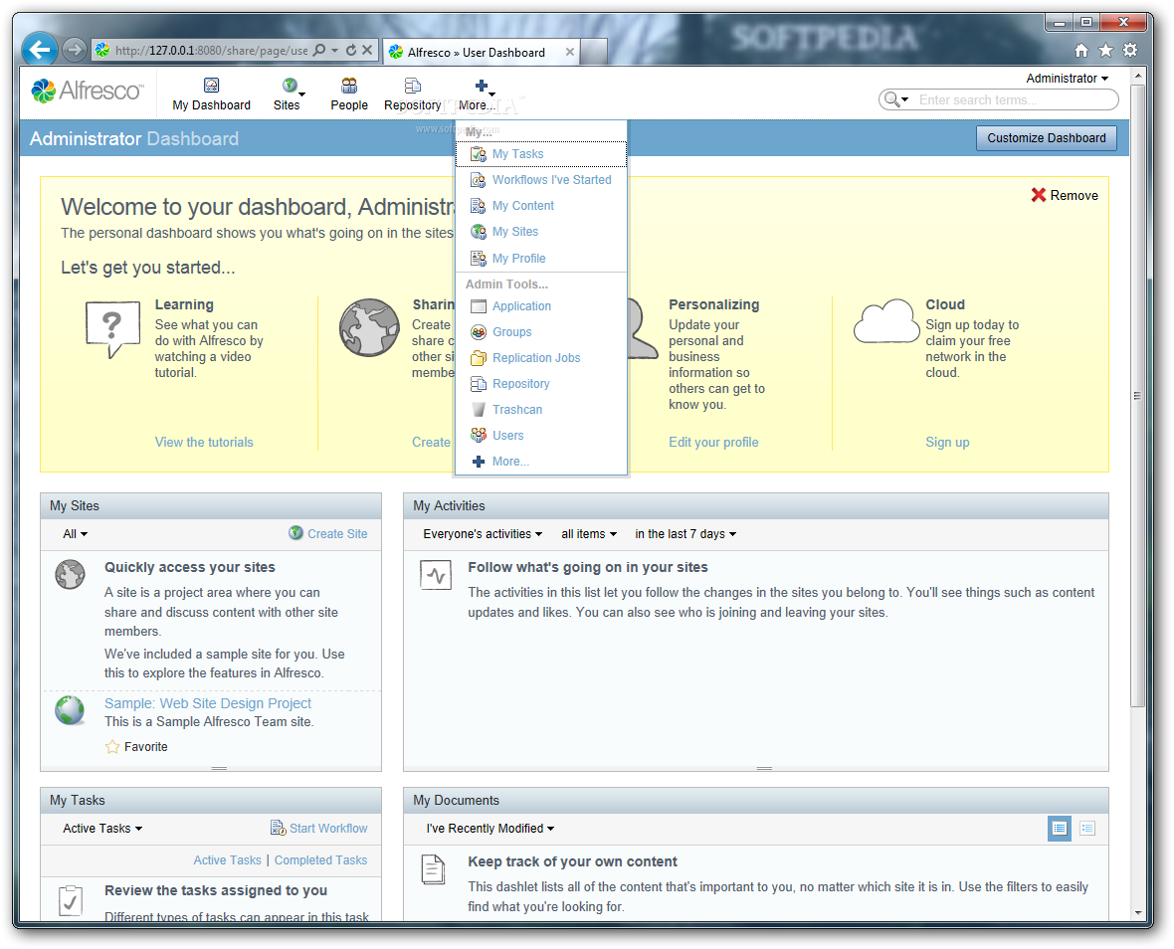Collapse the More... toolbar menu
The width and height of the screenshot is (1174, 949).
pyautogui.click(x=478, y=95)
